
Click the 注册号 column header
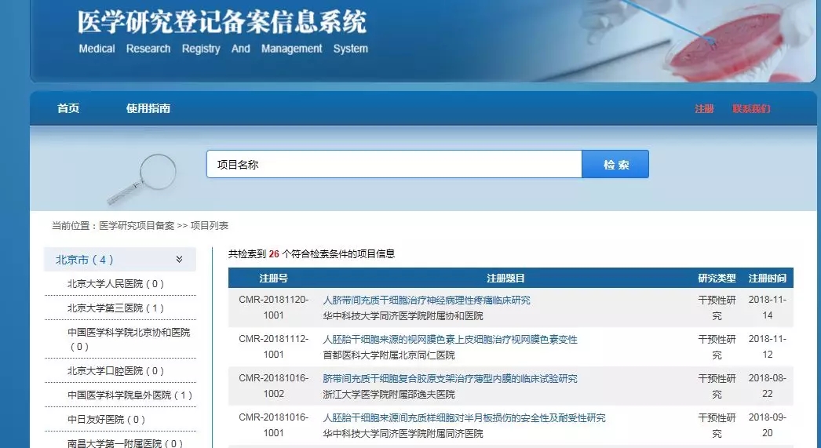pos(273,279)
